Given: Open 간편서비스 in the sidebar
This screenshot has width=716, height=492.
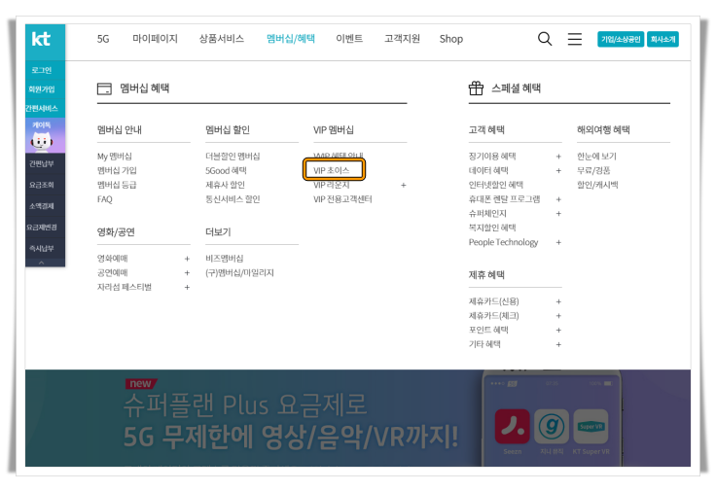Looking at the screenshot, I should [42, 109].
